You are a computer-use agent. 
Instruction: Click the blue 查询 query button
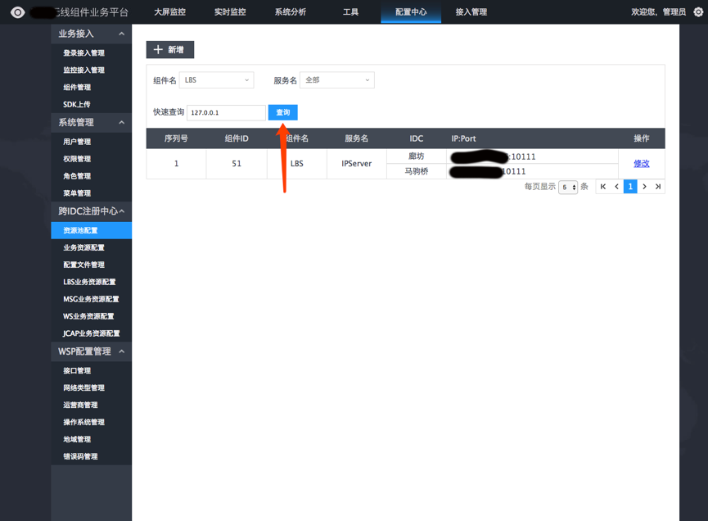point(282,112)
